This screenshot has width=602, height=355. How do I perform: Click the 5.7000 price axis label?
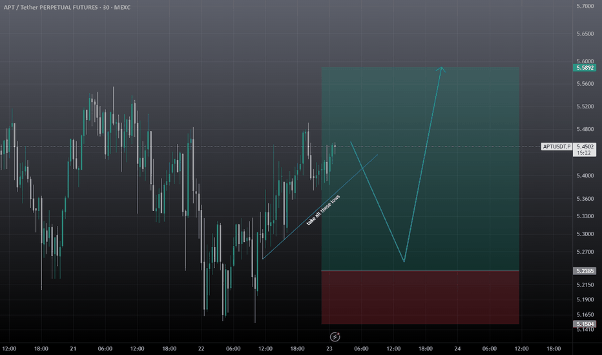coord(585,6)
